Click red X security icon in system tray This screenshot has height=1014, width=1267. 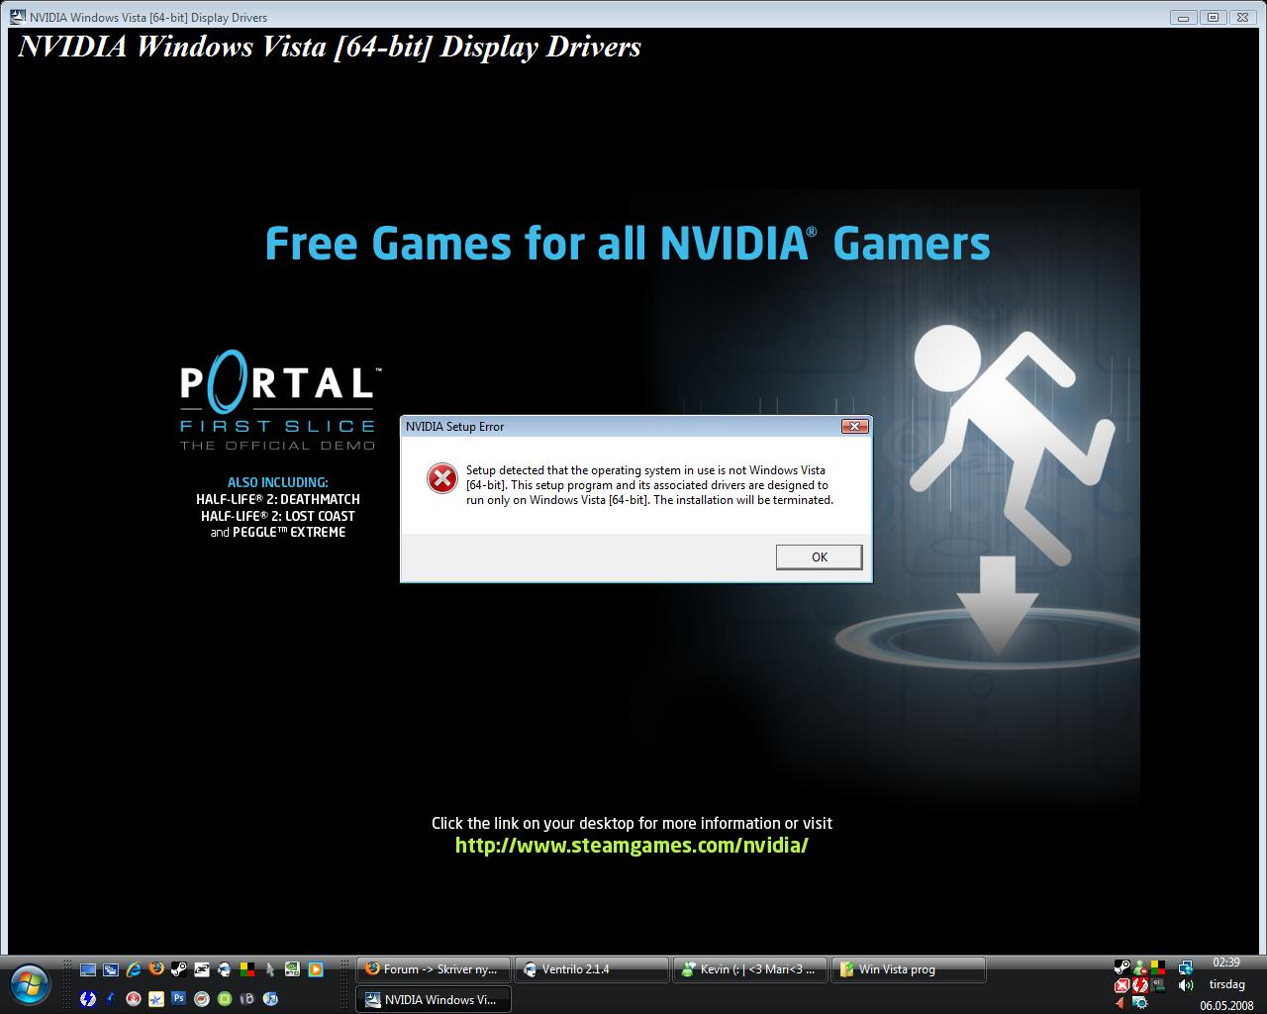click(x=1122, y=985)
